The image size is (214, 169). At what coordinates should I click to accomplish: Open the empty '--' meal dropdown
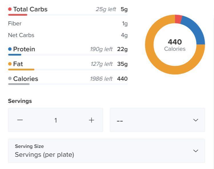[x=157, y=120]
